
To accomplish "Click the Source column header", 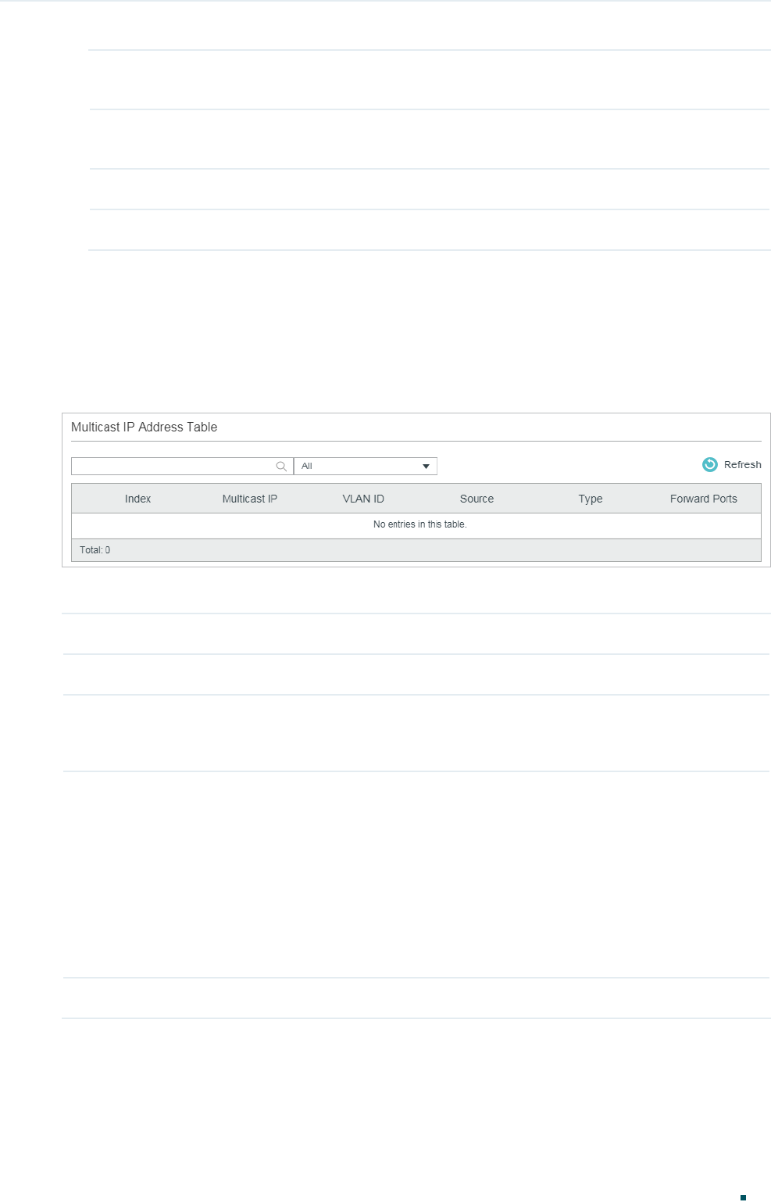I will click(477, 499).
